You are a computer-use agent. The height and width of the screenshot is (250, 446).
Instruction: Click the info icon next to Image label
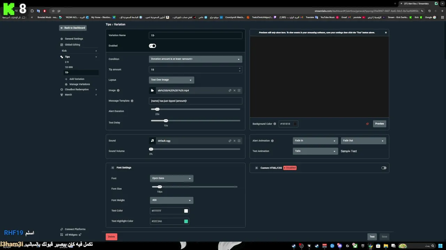pyautogui.click(x=118, y=91)
